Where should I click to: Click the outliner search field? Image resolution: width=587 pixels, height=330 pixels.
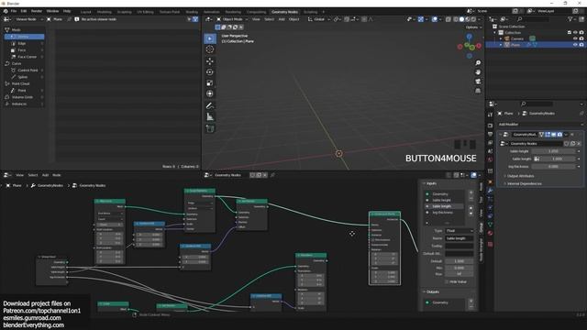click(x=534, y=19)
